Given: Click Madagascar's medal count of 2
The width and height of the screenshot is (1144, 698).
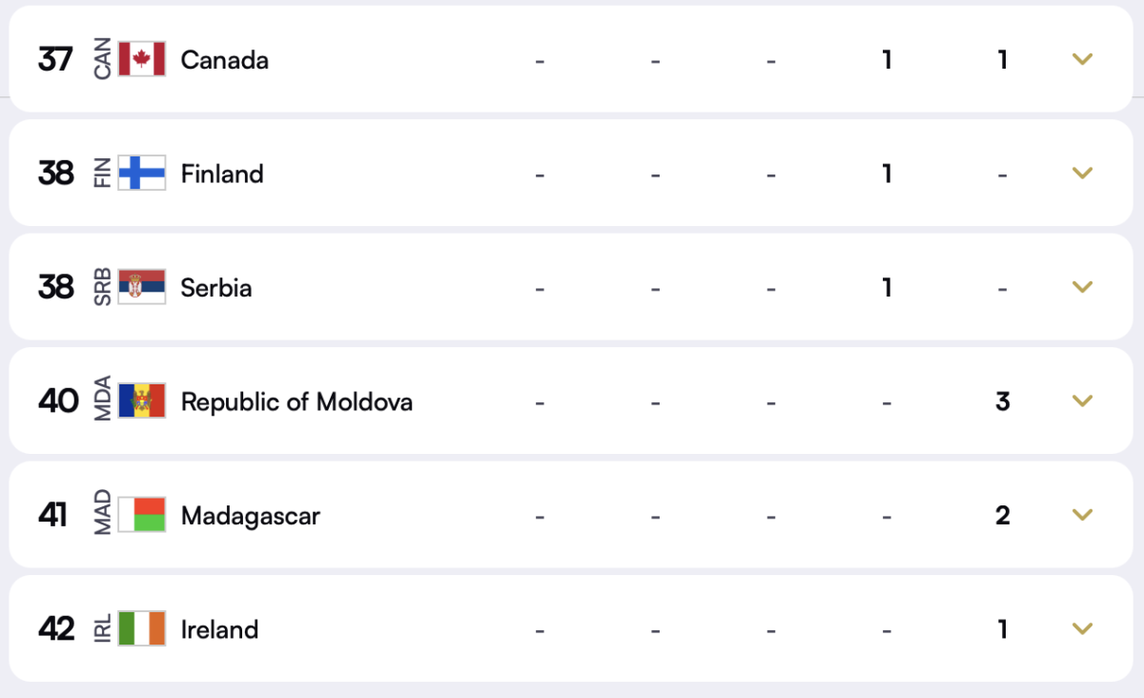Looking at the screenshot, I should coord(1002,516).
